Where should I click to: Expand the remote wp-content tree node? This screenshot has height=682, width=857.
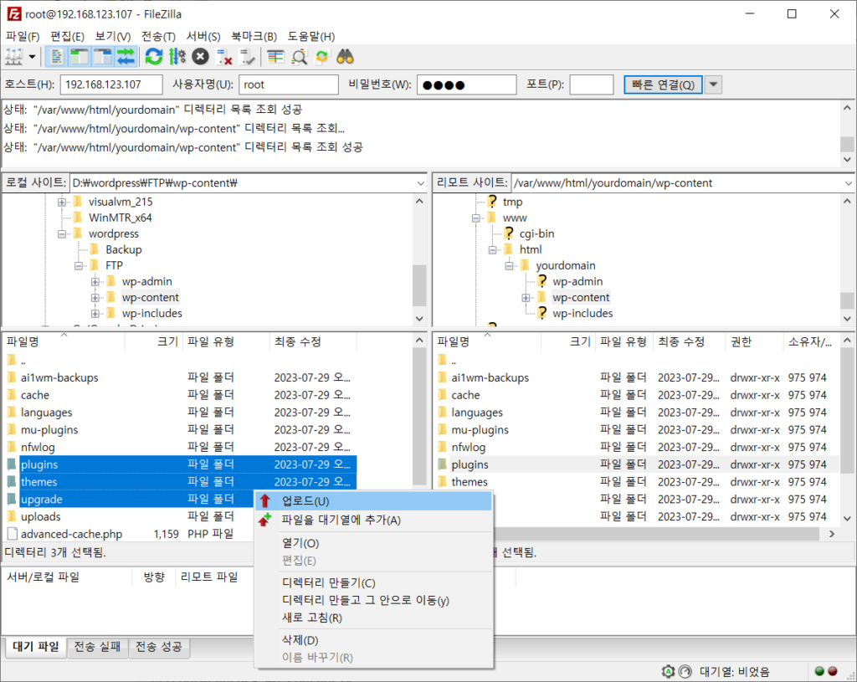(x=526, y=298)
